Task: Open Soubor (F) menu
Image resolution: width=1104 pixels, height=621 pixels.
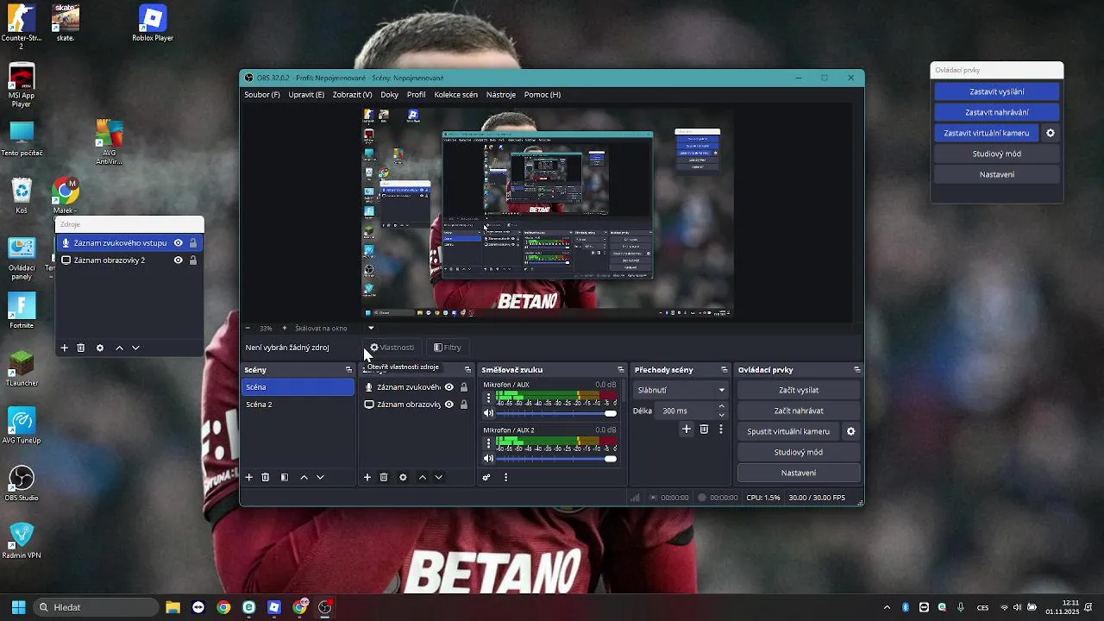Action: pyautogui.click(x=262, y=95)
